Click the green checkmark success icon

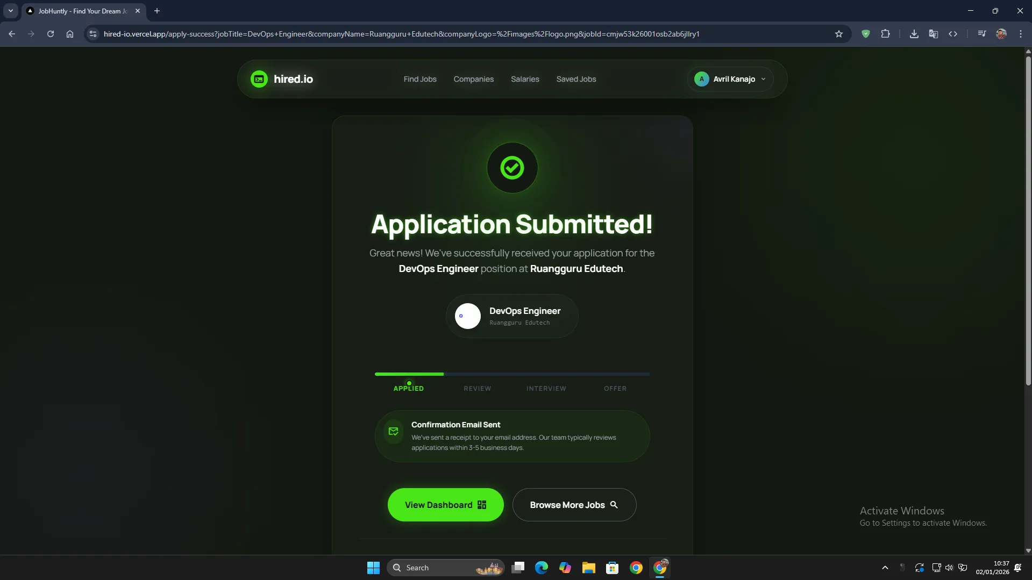click(512, 168)
